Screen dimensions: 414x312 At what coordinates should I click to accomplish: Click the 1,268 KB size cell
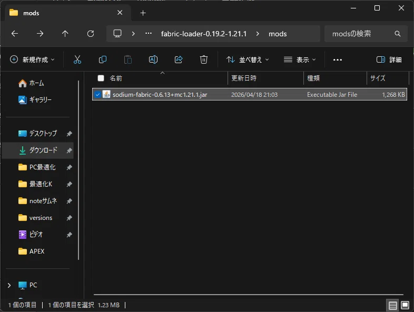[393, 95]
